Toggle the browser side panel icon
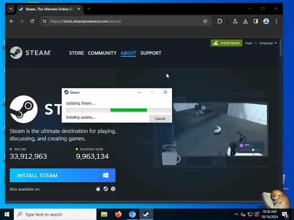The height and width of the screenshot is (220, 294). tap(256, 21)
